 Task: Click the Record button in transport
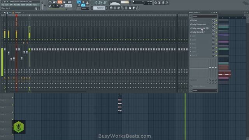click(x=62, y=6)
